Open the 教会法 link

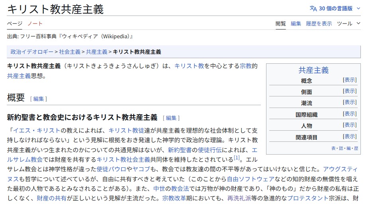click(x=180, y=189)
